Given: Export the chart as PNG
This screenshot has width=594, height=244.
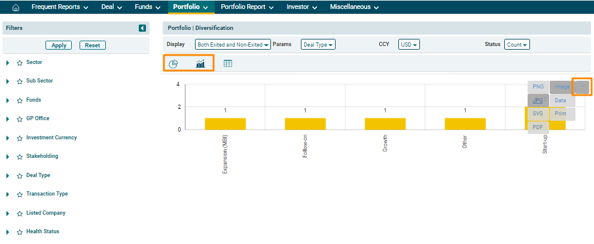Looking at the screenshot, I should pyautogui.click(x=538, y=87).
